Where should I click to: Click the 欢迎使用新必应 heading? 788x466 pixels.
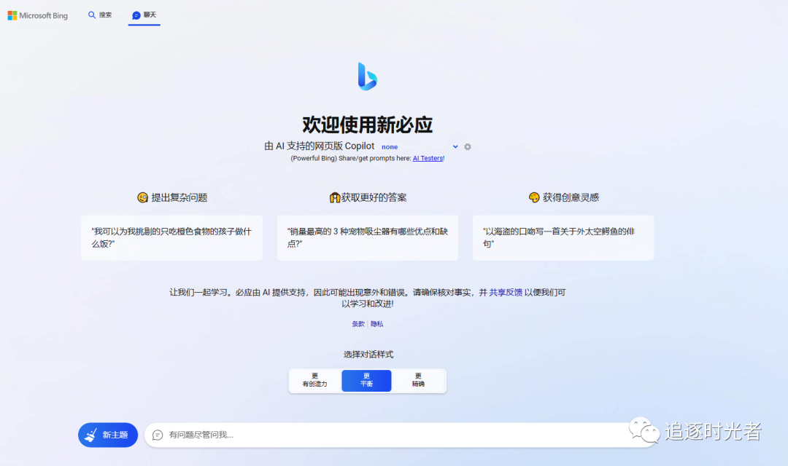(367, 125)
